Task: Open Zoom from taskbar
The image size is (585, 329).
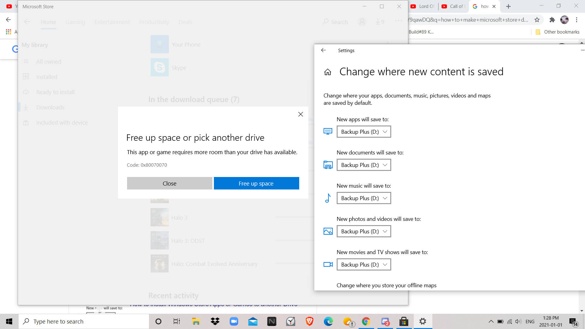Action: click(234, 321)
